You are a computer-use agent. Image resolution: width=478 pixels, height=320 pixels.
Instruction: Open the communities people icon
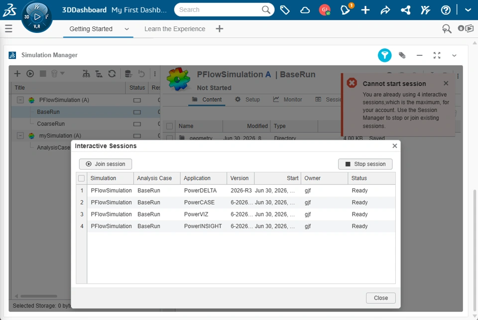[425, 10]
